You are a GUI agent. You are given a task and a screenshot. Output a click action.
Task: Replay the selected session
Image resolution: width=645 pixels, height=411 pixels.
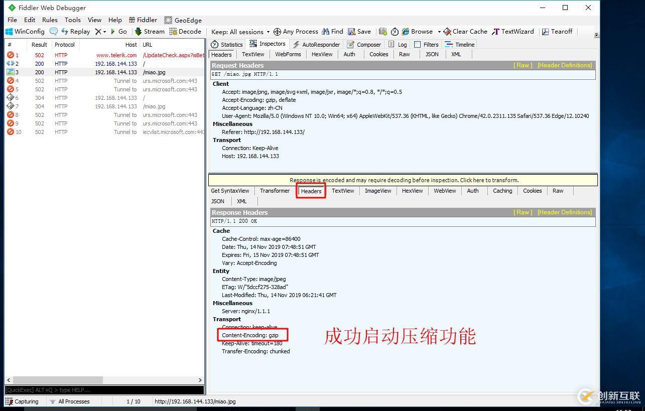[x=75, y=32]
